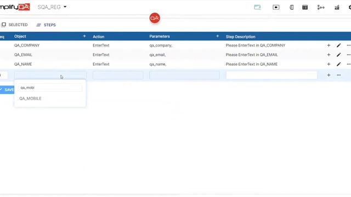Click the Action column header
The image size is (351, 197).
tap(99, 37)
